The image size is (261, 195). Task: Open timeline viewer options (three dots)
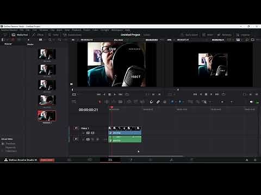[x=259, y=40]
